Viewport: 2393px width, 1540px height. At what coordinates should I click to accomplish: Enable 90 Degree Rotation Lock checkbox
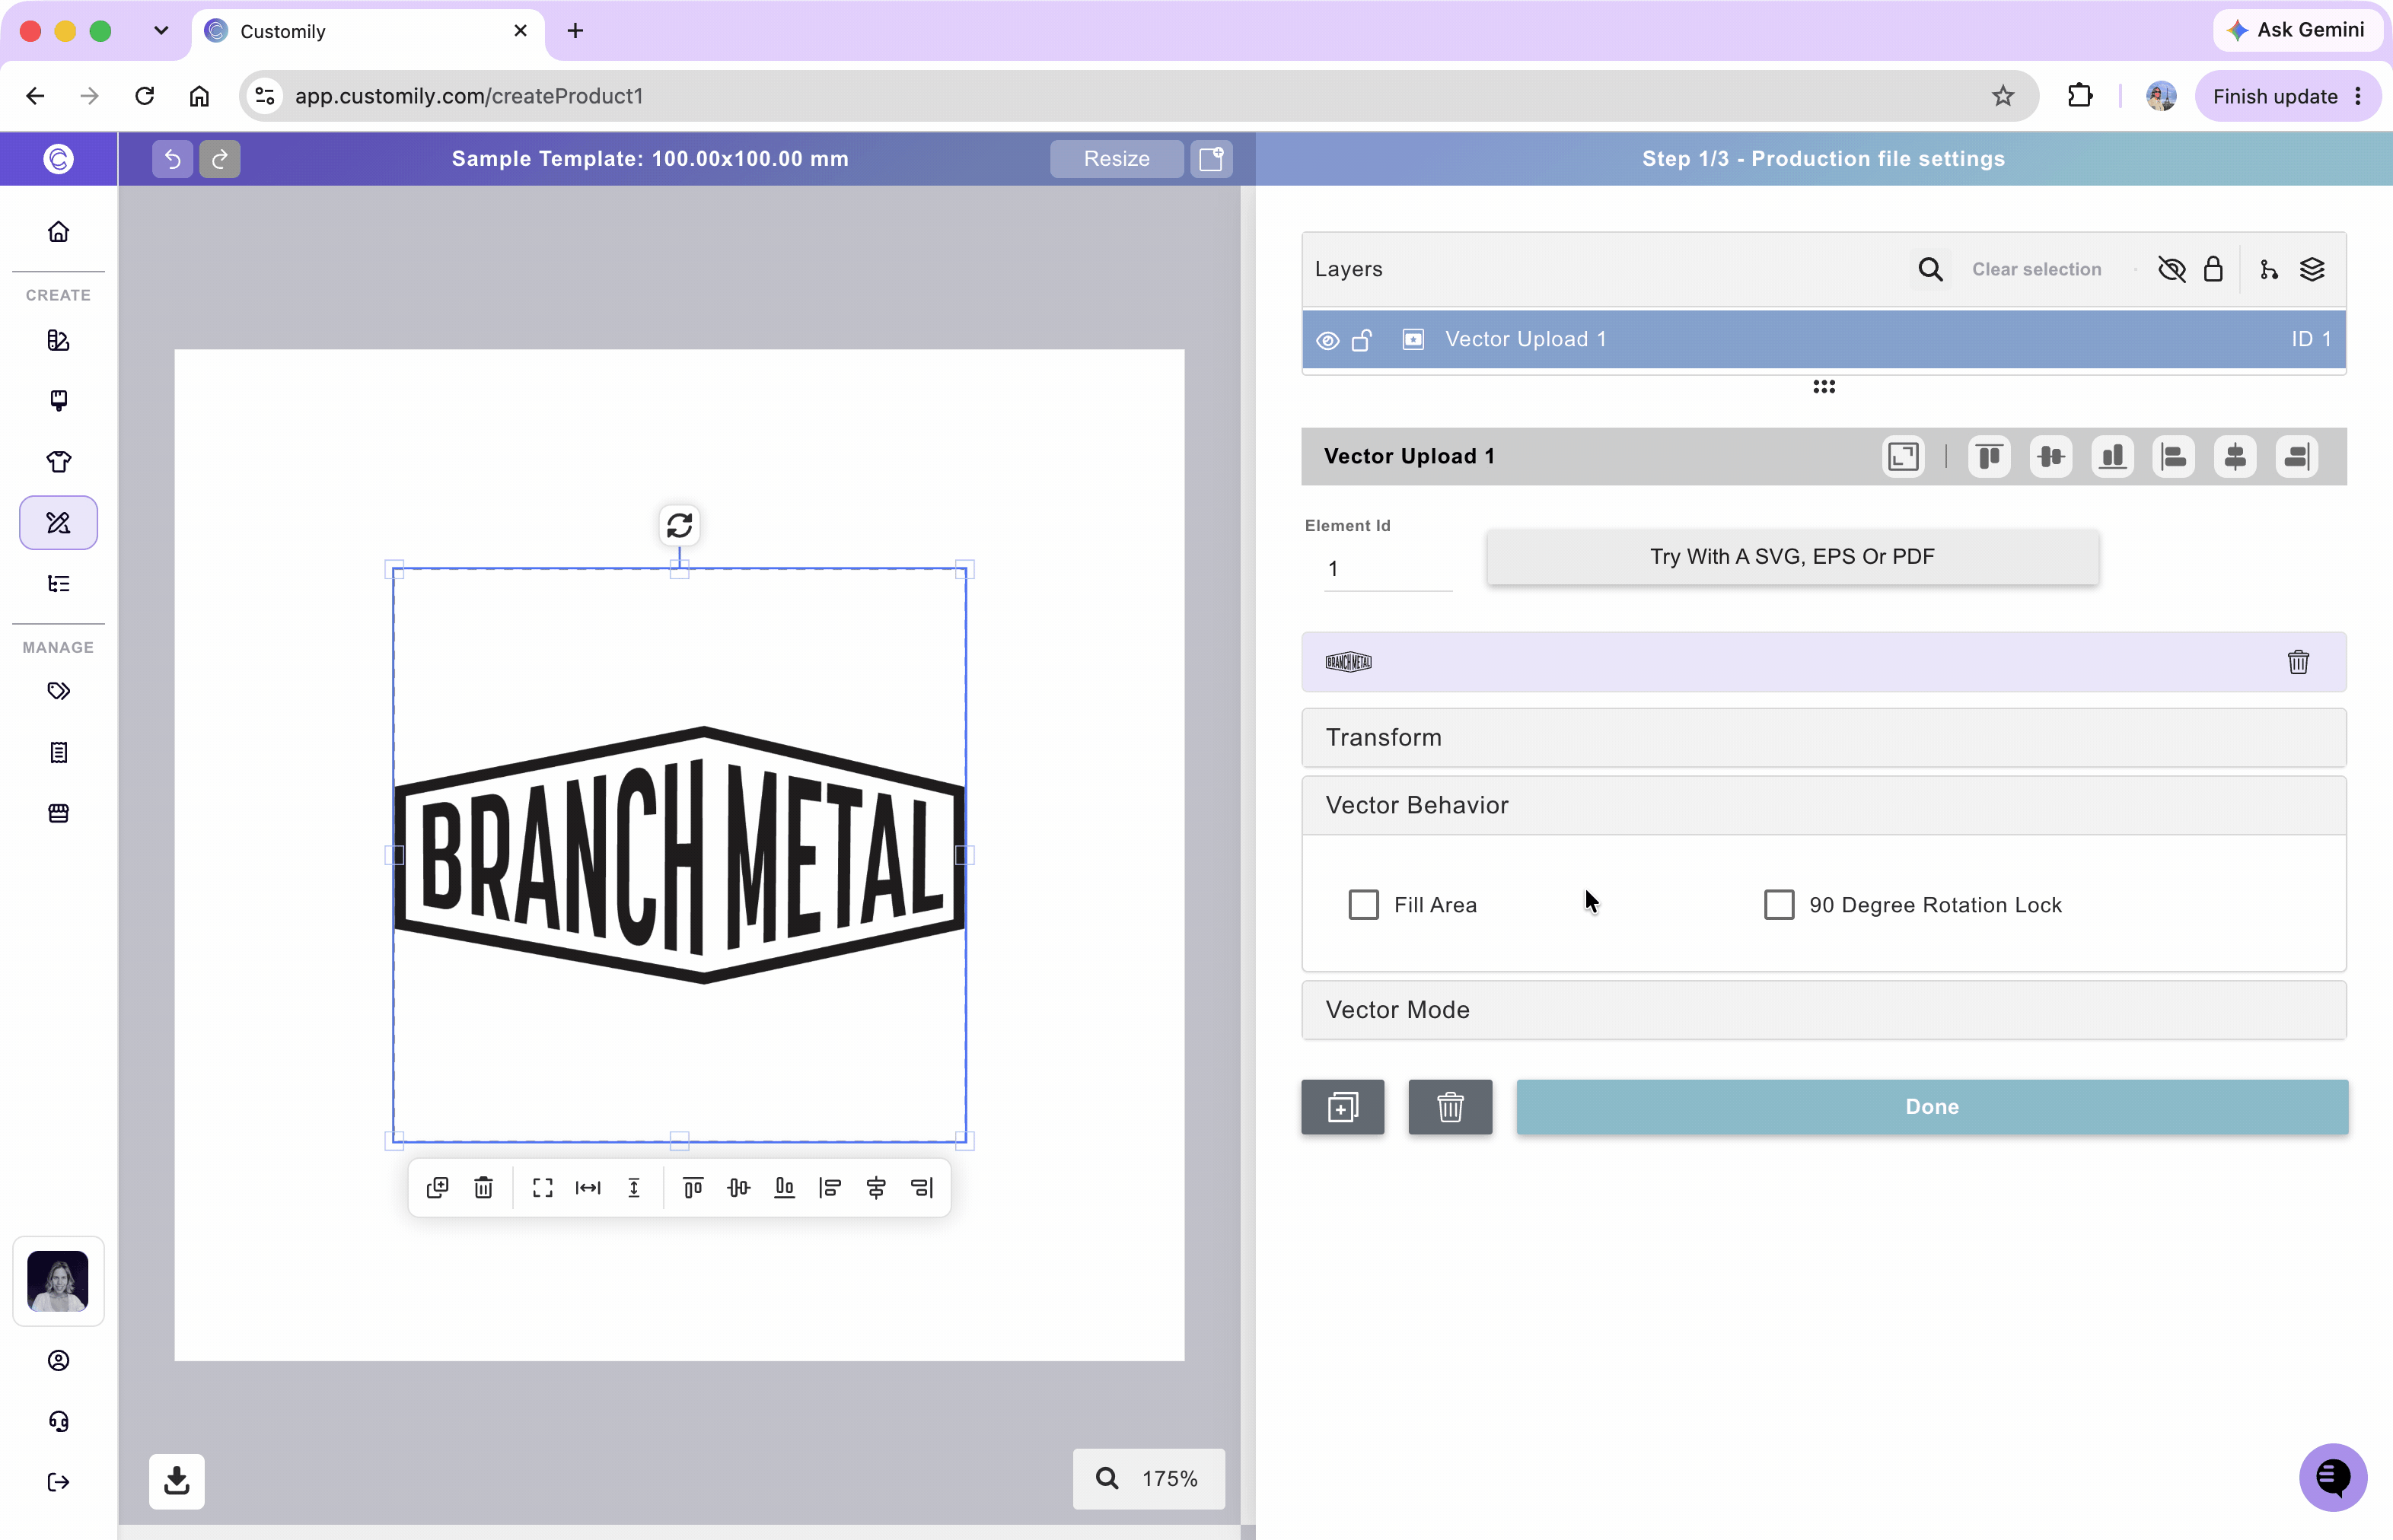(1779, 905)
